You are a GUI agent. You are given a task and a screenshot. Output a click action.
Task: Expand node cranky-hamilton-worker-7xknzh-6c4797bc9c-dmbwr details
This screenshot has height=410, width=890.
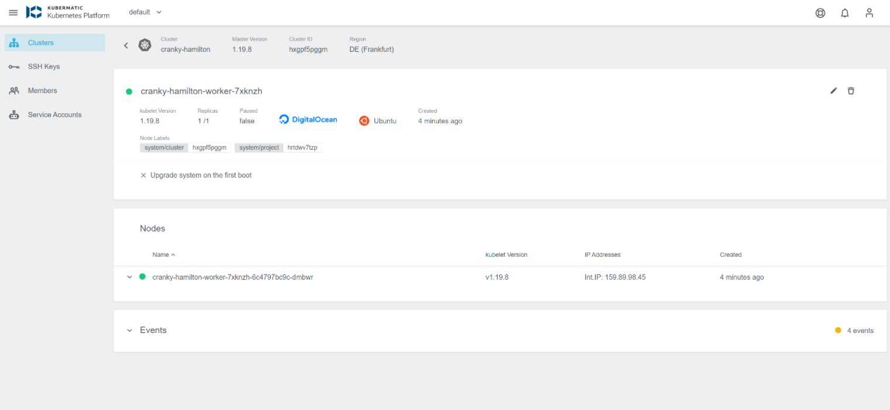pyautogui.click(x=129, y=277)
